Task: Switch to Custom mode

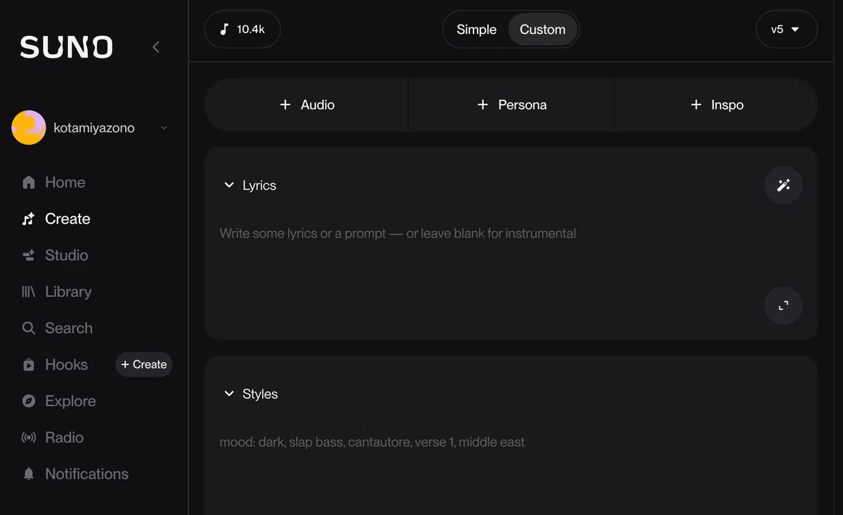Action: point(542,30)
